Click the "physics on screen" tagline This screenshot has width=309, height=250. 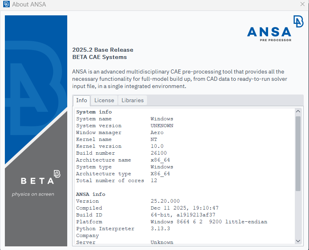(33, 194)
